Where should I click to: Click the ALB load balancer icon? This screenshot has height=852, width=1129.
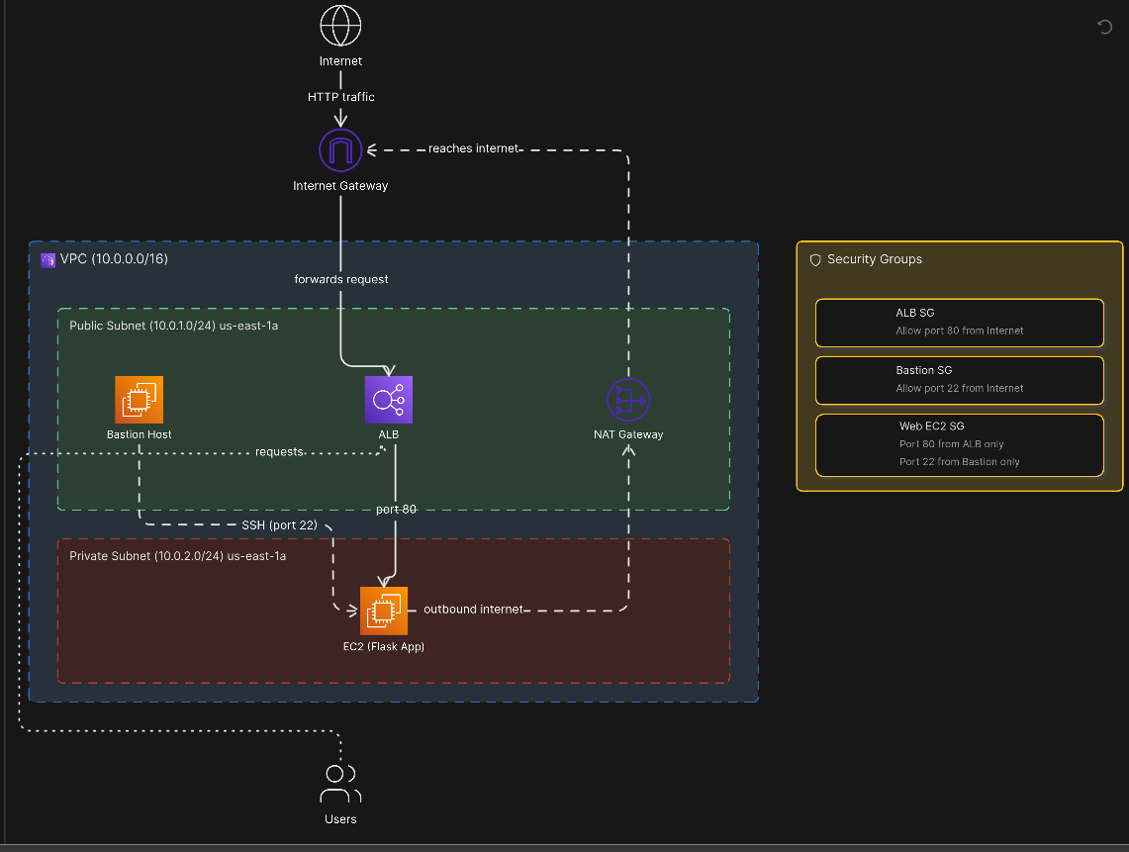[389, 400]
